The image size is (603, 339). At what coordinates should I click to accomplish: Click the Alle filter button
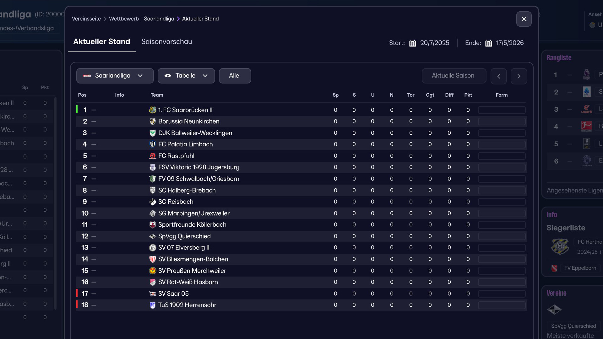click(235, 76)
